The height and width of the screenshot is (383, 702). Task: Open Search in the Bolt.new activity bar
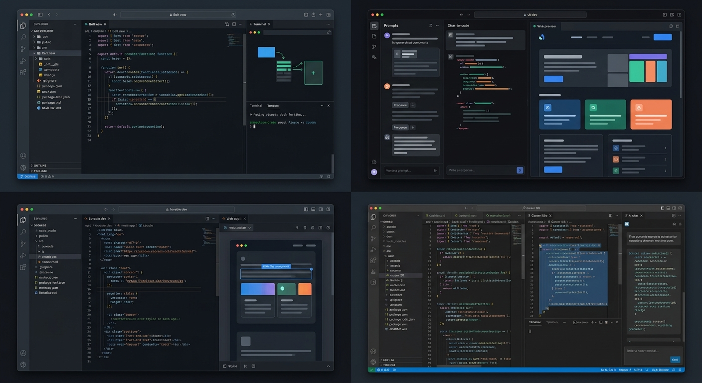[x=23, y=37]
